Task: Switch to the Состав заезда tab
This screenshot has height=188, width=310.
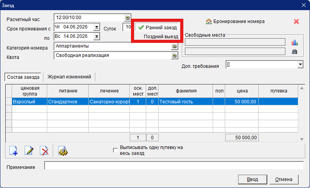Action: (x=23, y=77)
